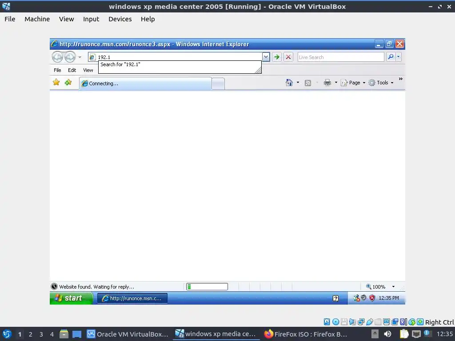The image size is (455, 341).
Task: Stop page loading with the red X
Action: pyautogui.click(x=288, y=57)
